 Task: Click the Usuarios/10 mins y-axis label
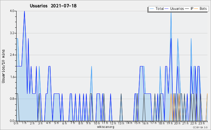(3, 66)
